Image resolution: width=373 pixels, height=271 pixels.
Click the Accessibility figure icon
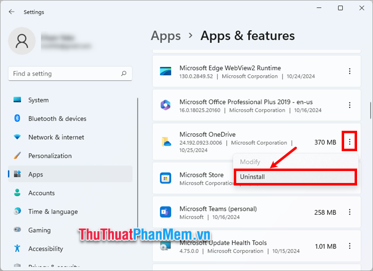point(17,248)
